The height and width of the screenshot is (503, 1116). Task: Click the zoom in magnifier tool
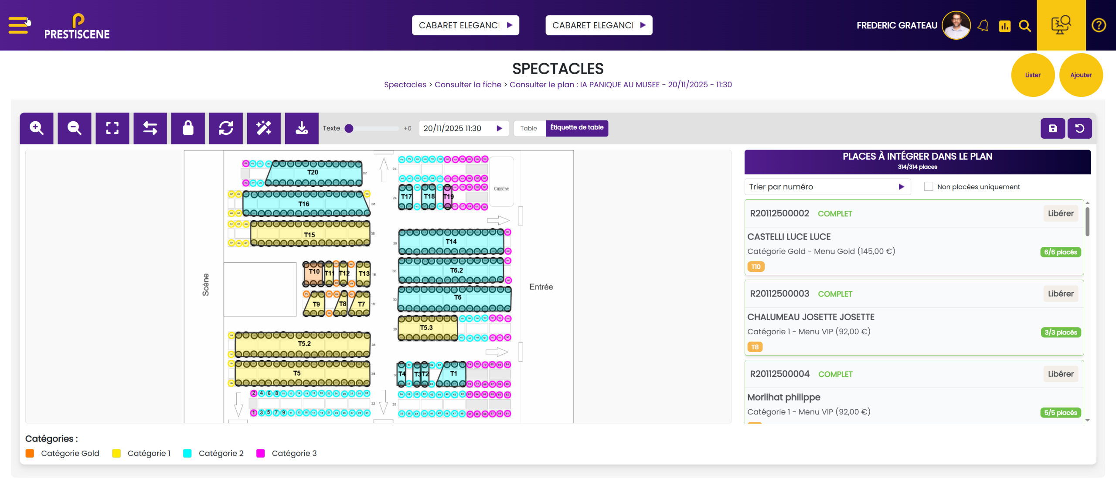[37, 128]
